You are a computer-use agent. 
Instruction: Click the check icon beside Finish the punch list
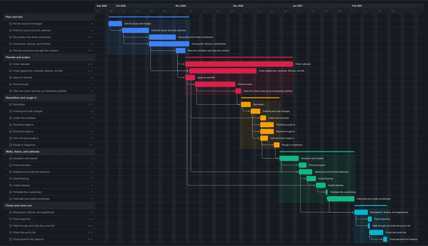10,232
